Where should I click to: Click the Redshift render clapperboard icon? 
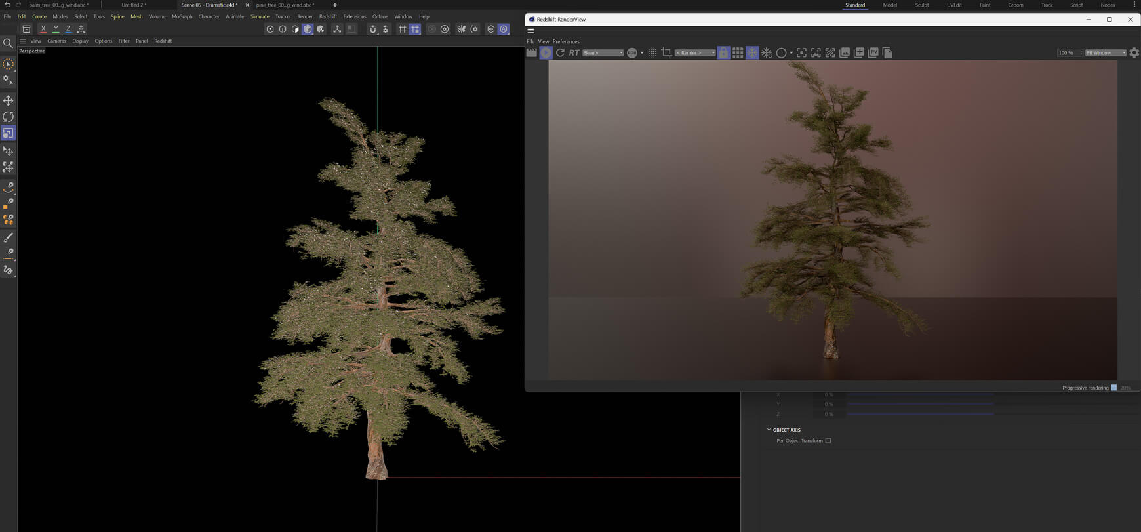point(532,52)
